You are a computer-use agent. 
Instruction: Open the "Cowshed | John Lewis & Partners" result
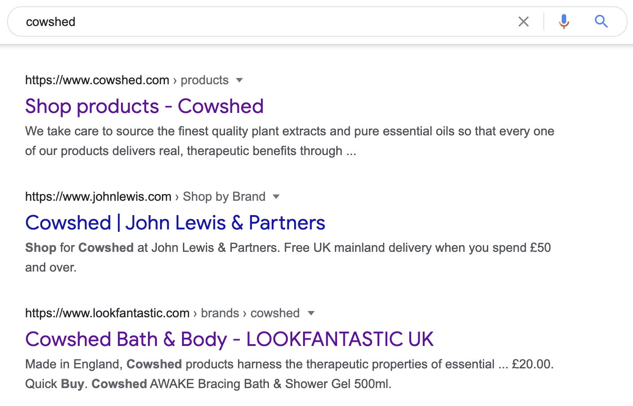point(175,223)
